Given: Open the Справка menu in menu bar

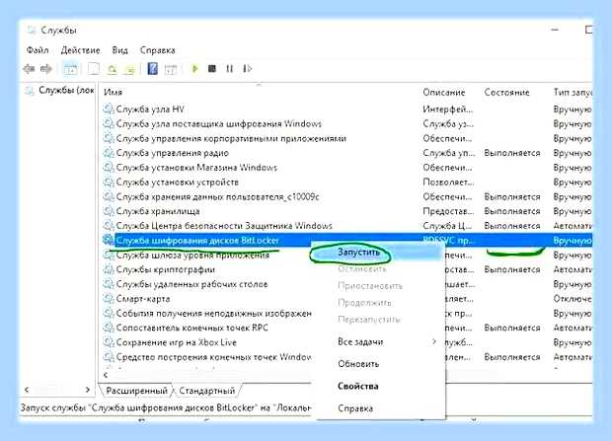Looking at the screenshot, I should pos(157,50).
